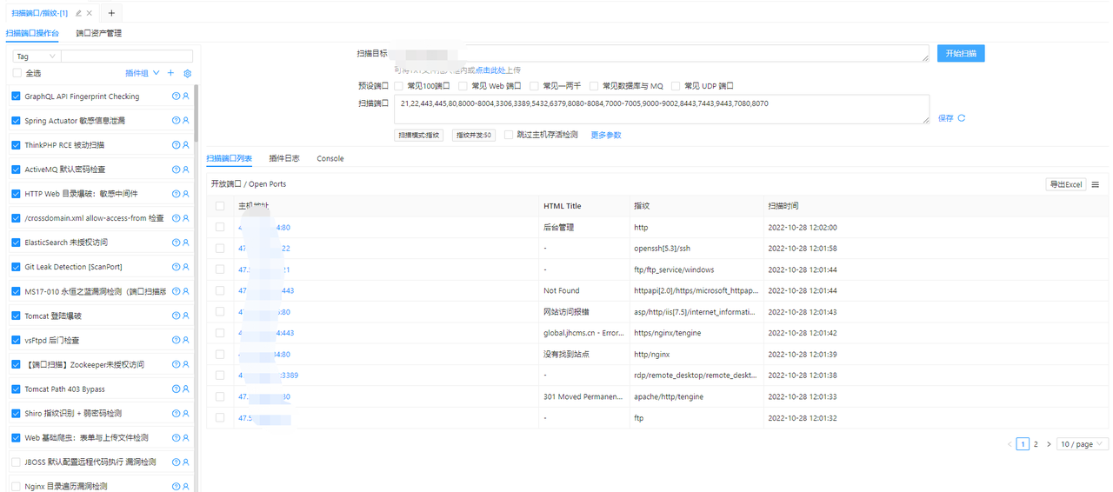Click the 开始扫描 button
This screenshot has height=492, width=1113.
(x=961, y=54)
